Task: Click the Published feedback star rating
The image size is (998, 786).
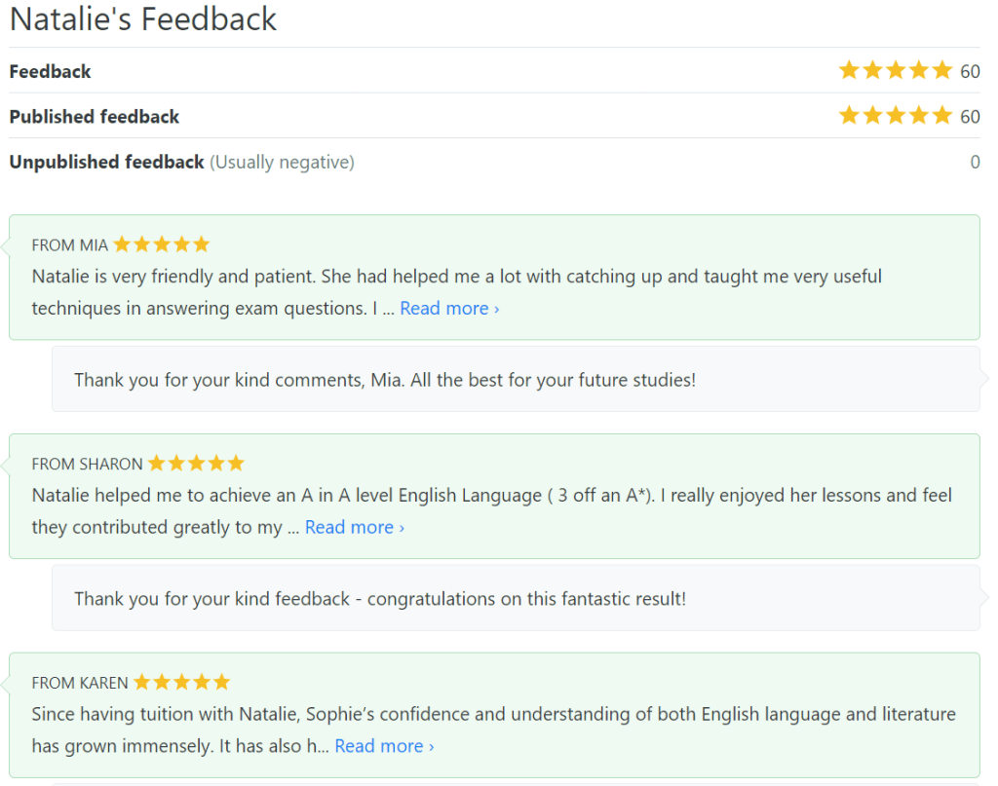Action: click(x=895, y=116)
